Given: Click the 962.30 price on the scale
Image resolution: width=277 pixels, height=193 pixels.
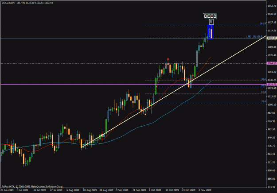Looking at the screenshot, I should 272,129.
